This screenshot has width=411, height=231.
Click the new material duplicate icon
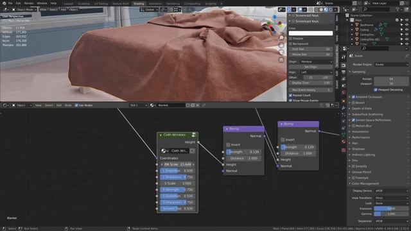193,105
